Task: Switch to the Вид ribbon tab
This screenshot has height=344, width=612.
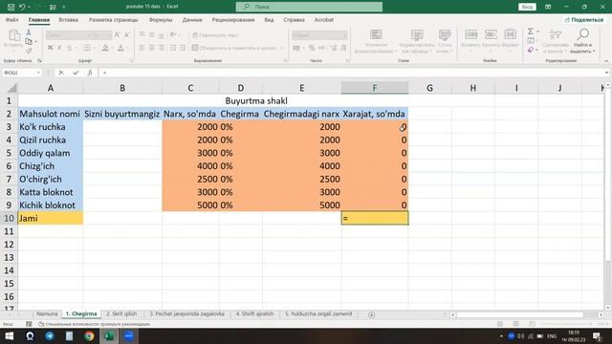Action: [x=269, y=19]
